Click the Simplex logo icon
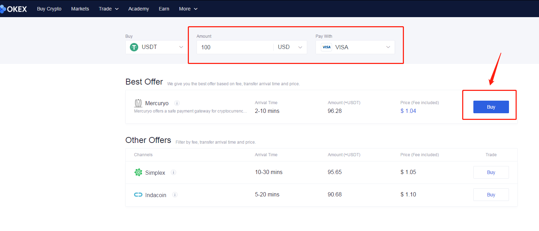539x231 pixels. (138, 172)
